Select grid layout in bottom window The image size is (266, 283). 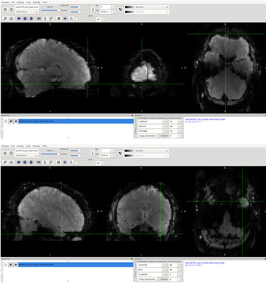pyautogui.click(x=51, y=162)
